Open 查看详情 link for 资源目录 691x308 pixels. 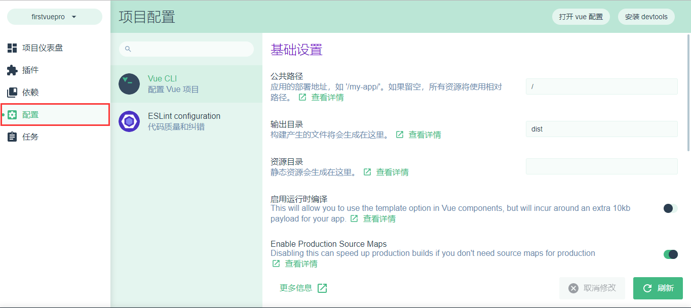393,172
